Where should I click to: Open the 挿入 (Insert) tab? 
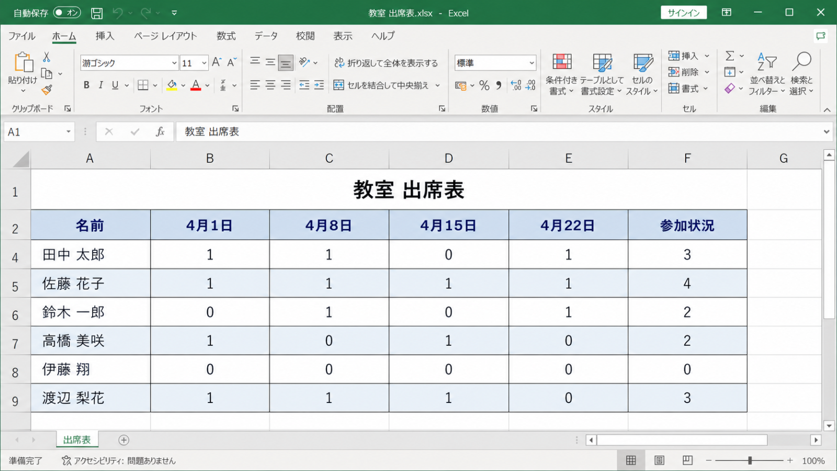105,36
